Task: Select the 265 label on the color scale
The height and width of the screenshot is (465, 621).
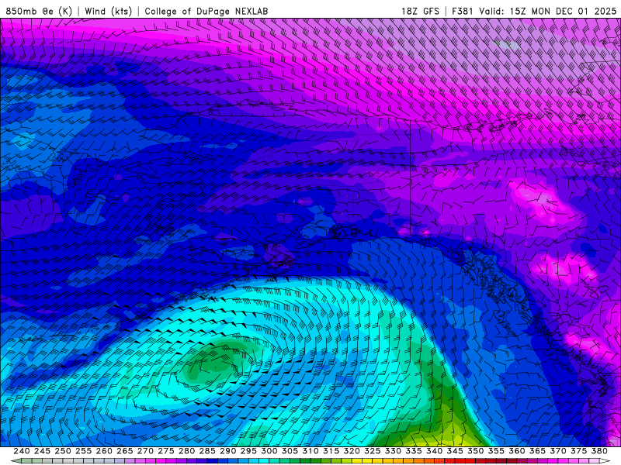Action: click(x=124, y=451)
